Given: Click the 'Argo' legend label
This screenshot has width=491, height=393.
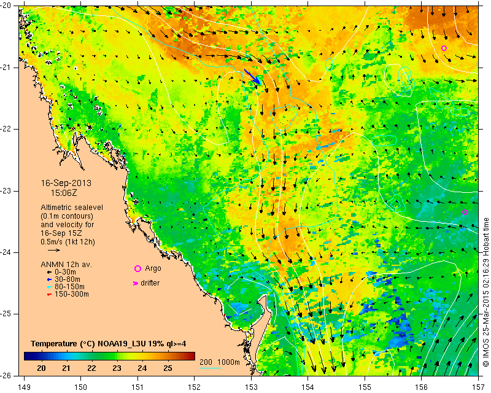Looking at the screenshot, I should [153, 268].
